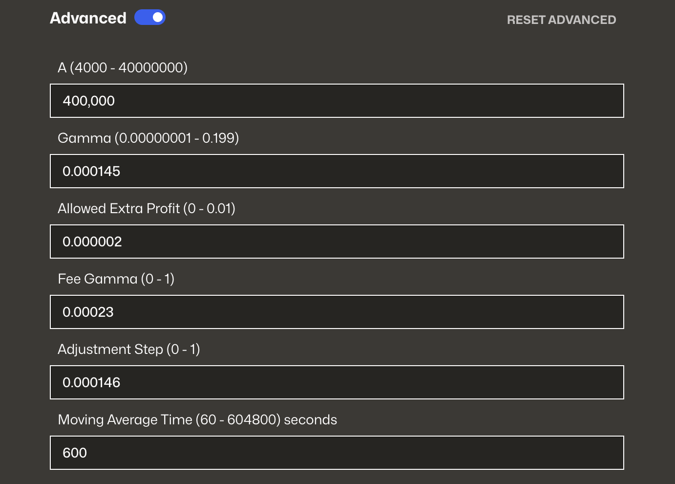Image resolution: width=675 pixels, height=484 pixels.
Task: Place cursor on the 600 value
Action: (x=75, y=453)
